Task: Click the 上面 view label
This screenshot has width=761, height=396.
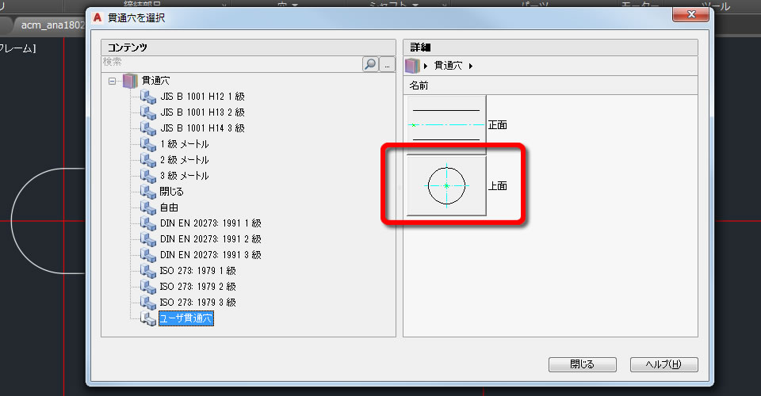Action: pyautogui.click(x=498, y=186)
